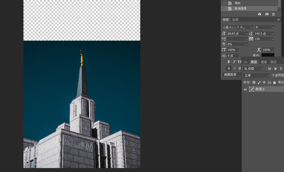
Task: Set history brush source box for 清除
Action: 224,3
